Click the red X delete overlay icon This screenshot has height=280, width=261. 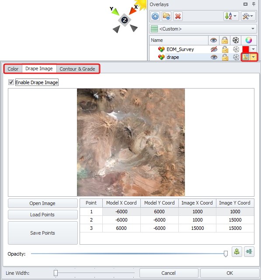pos(178,16)
